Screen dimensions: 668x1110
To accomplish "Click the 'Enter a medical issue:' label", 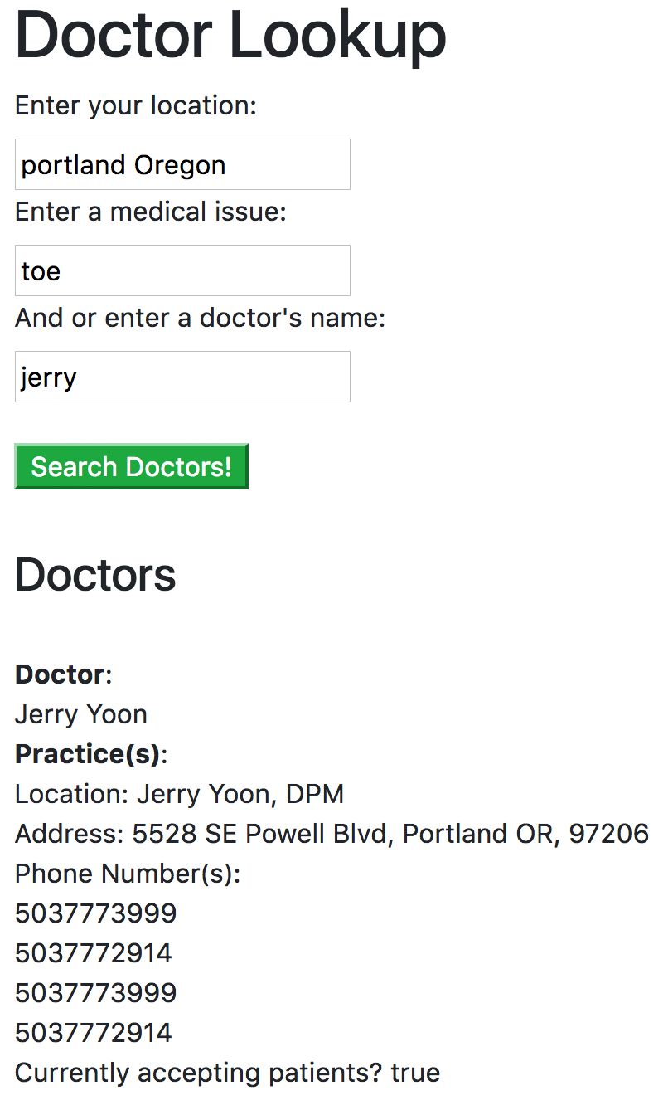I will (149, 212).
